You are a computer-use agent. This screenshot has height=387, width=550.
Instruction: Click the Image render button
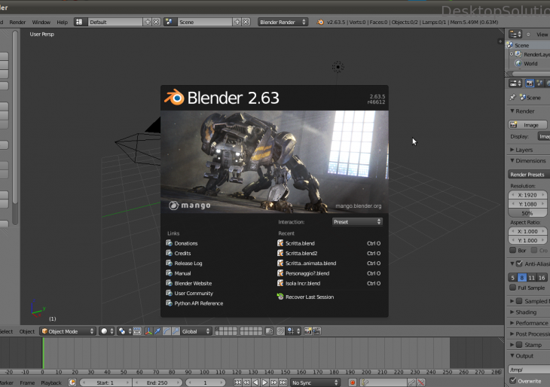(528, 125)
